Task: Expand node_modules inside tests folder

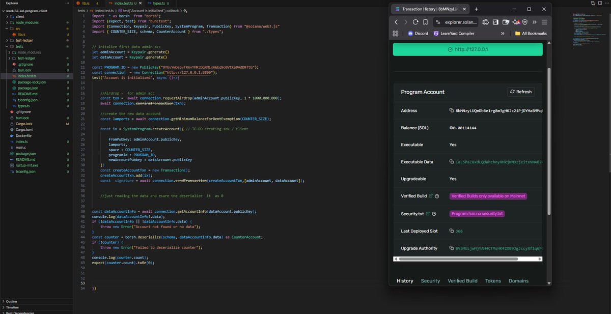Action: (x=29, y=52)
